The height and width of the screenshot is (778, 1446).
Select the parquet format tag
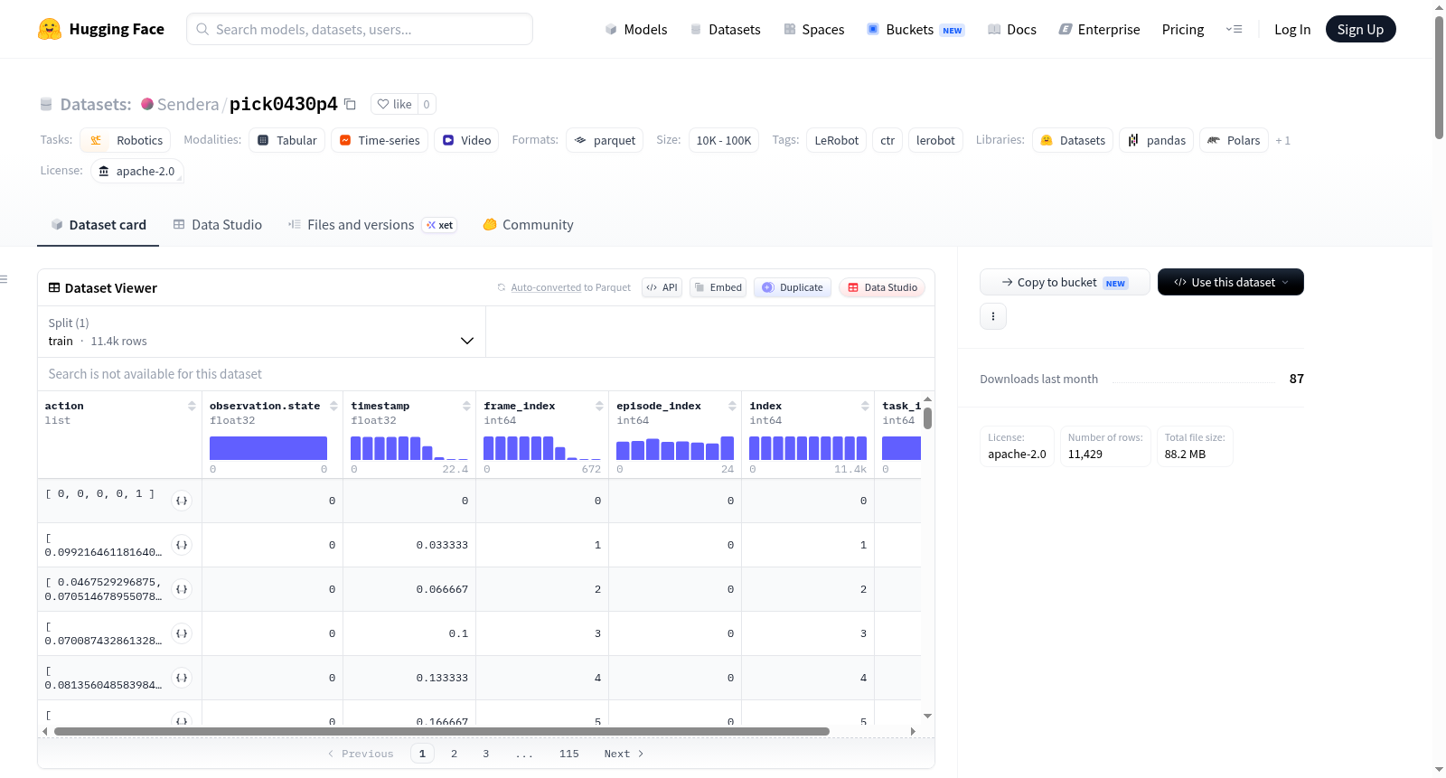pyautogui.click(x=605, y=140)
